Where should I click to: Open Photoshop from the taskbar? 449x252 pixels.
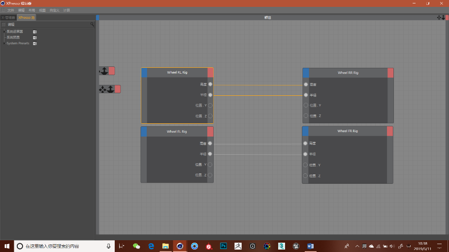223,246
